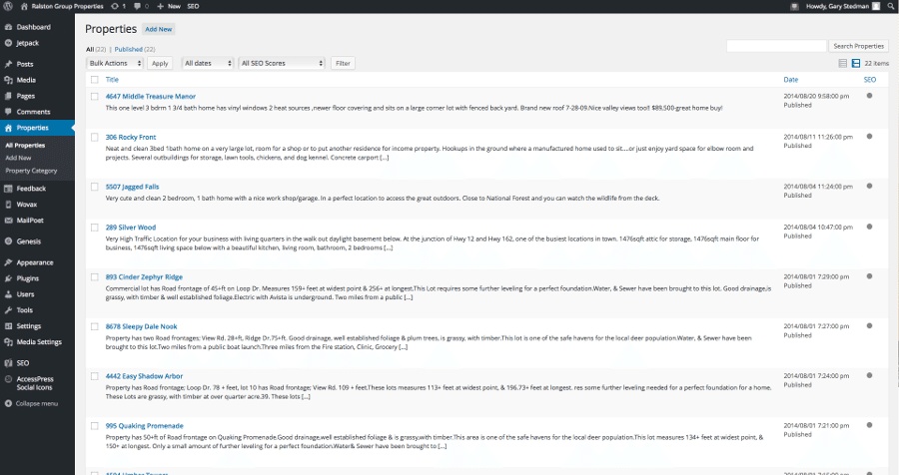
Task: Open the 289 Silver Wood link
Action: click(x=131, y=228)
